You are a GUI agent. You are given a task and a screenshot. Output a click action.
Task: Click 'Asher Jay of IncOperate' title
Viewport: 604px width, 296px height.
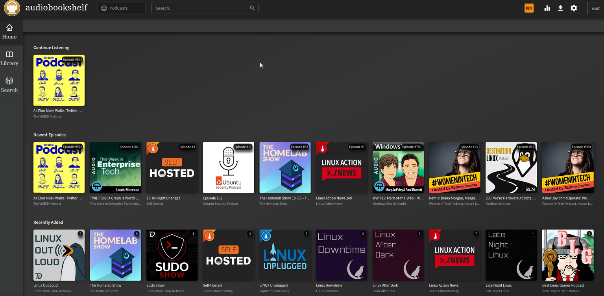coord(567,198)
